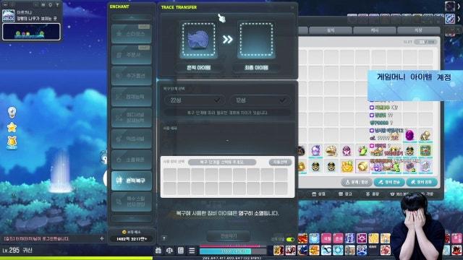
Task: Switch to the 스타포스 enchant tab
Action: click(x=132, y=34)
